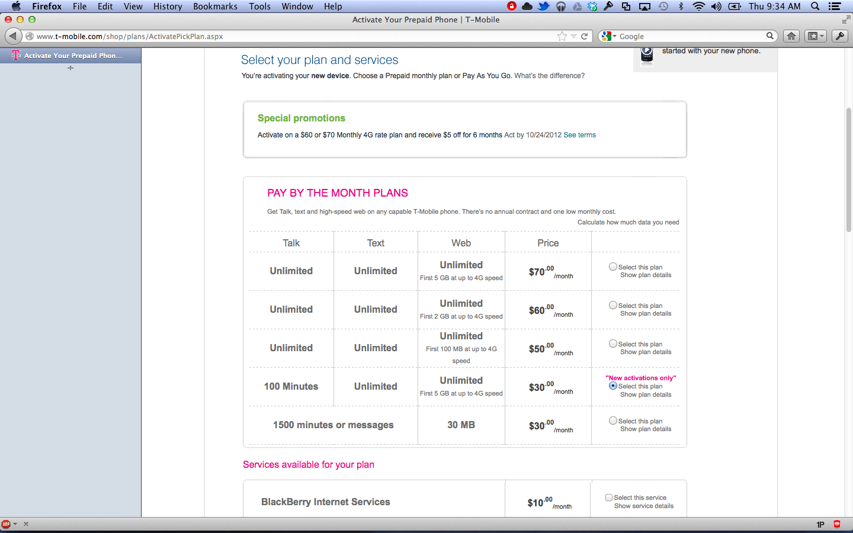Screen dimensions: 853x533
Task: Select the $70 per month plan
Action: click(613, 267)
